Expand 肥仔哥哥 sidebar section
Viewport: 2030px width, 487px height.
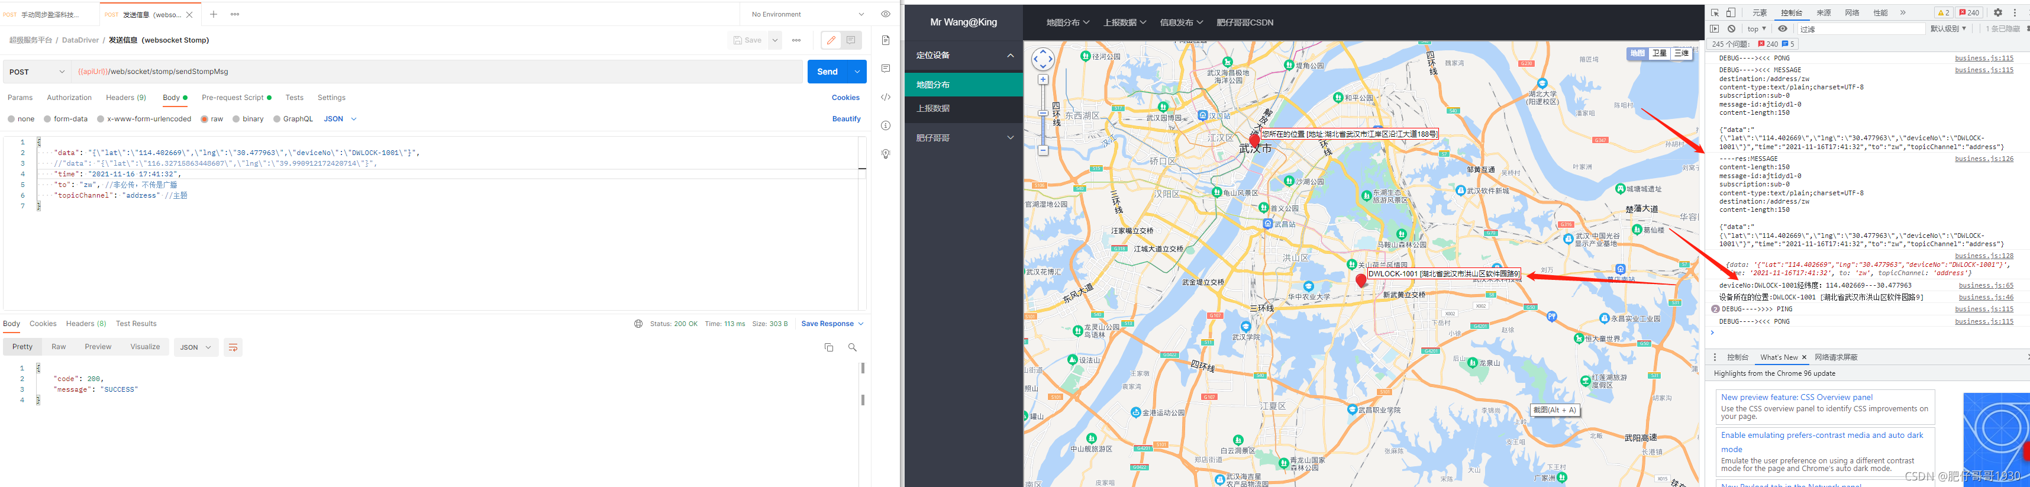coord(964,138)
